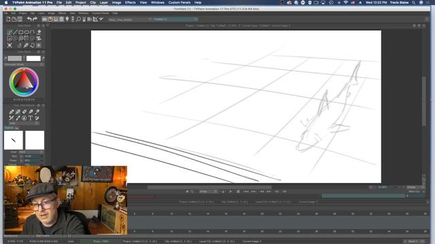Click the Play button in transport controls

[230, 191]
